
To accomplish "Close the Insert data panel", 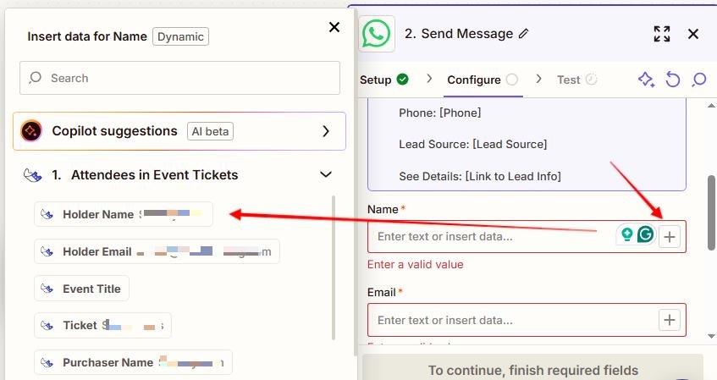I will tap(334, 28).
